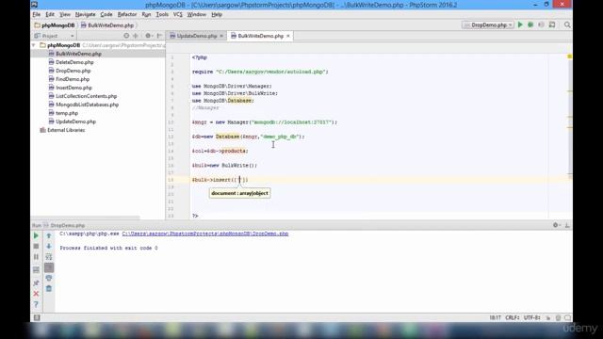
Task: Close Run tab with red X icon
Action: pyautogui.click(x=36, y=294)
